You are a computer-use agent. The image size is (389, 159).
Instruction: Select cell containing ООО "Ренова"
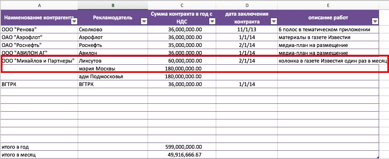pyautogui.click(x=39, y=30)
